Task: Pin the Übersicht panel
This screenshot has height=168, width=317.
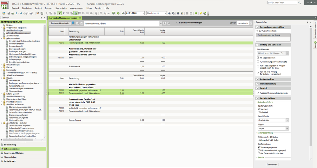Action: pyautogui.click(x=41, y=17)
